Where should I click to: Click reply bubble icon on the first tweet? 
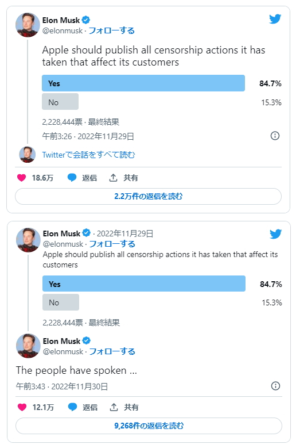72,178
